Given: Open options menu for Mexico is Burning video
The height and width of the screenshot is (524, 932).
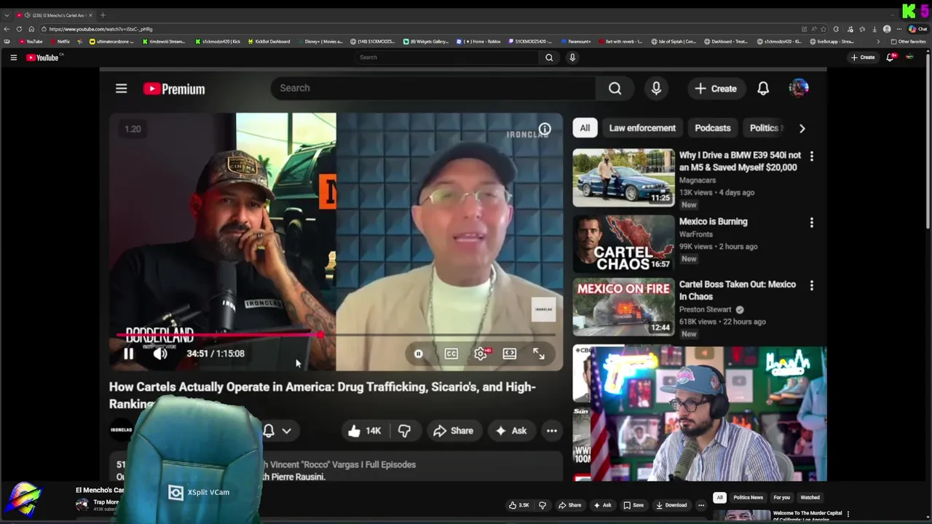Looking at the screenshot, I should tap(812, 223).
